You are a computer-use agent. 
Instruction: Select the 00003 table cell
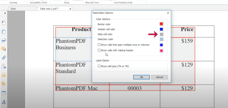click(x=135, y=88)
